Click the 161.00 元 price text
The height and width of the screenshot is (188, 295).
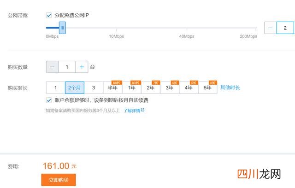(x=59, y=166)
